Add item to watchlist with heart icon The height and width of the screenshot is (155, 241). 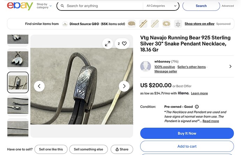[122, 44]
